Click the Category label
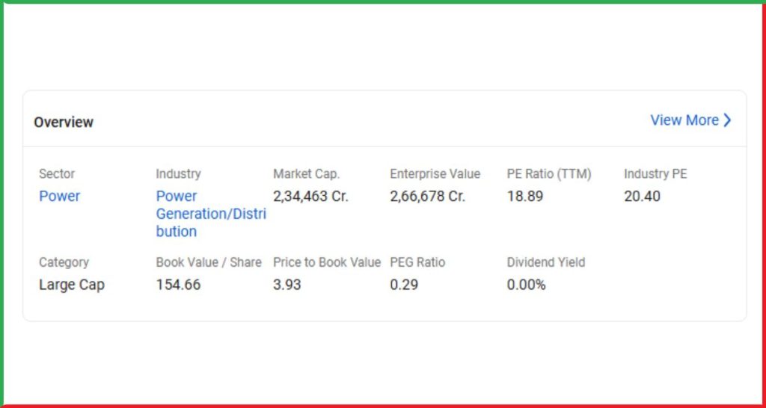The height and width of the screenshot is (408, 766). coord(64,262)
